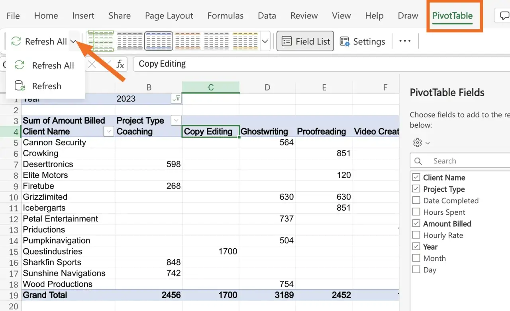Screen dimensions: 510x311
Task: Select row 19 header
Action: [x=10, y=295]
